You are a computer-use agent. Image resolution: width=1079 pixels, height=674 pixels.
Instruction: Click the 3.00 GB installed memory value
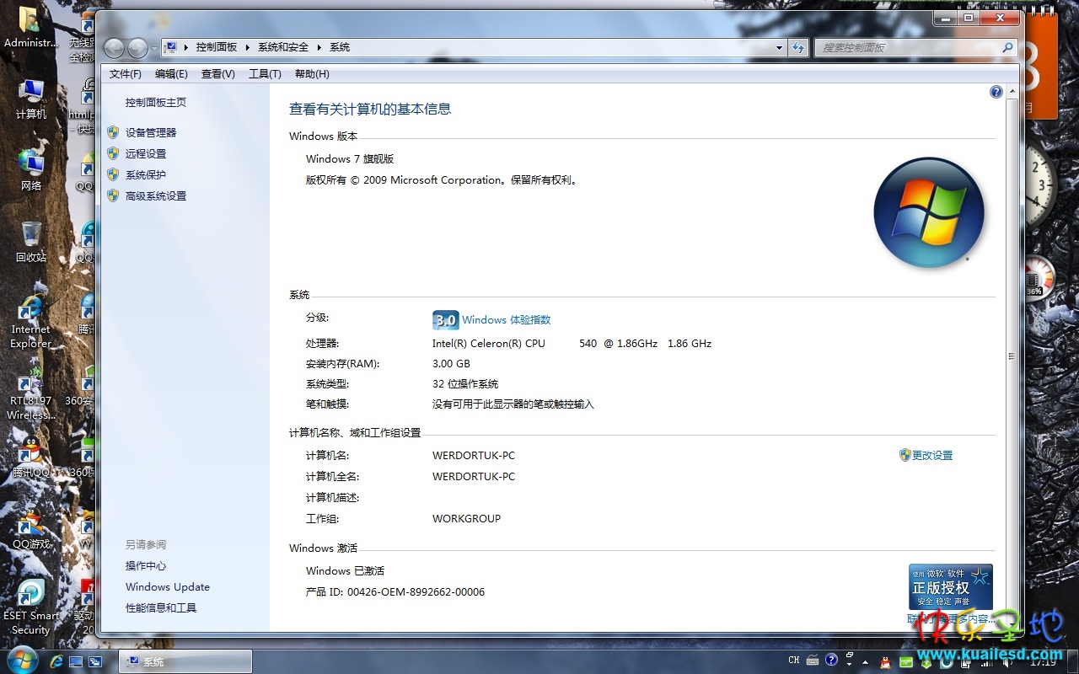click(x=451, y=364)
